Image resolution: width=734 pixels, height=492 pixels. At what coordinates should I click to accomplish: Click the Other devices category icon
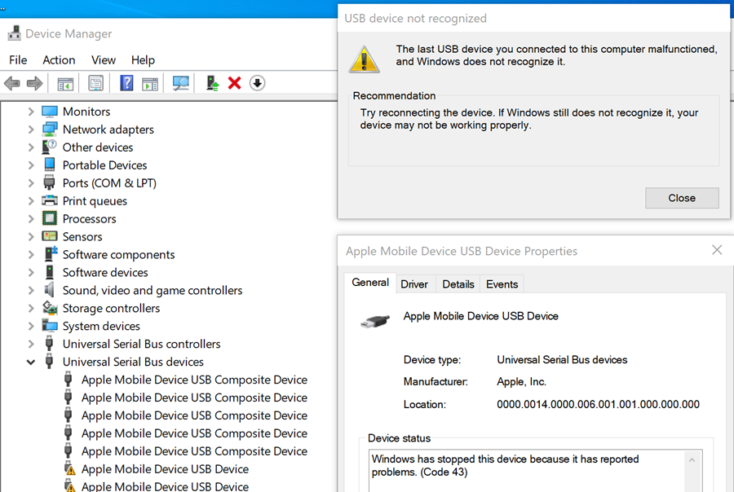pos(49,147)
